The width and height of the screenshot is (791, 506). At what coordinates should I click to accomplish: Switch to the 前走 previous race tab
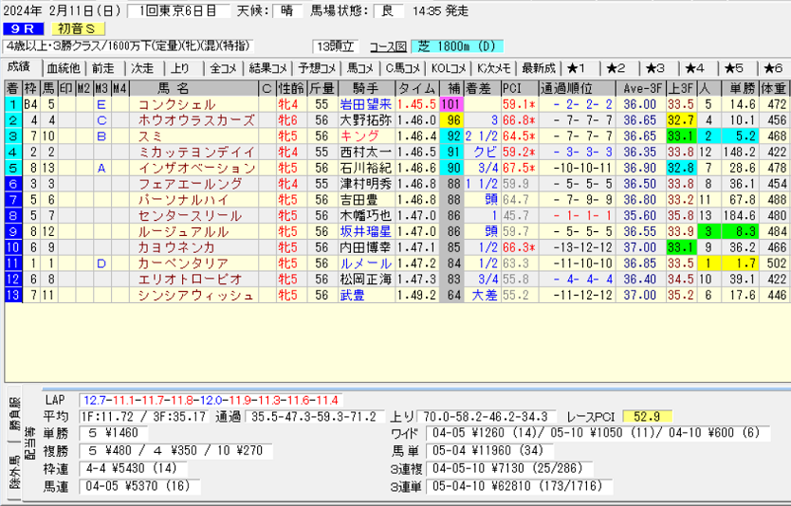pyautogui.click(x=102, y=68)
